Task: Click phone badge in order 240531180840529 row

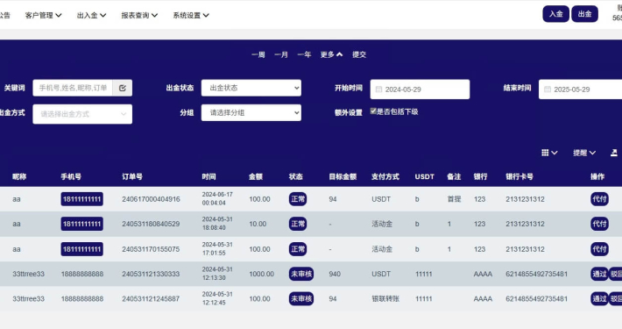Action: point(82,224)
